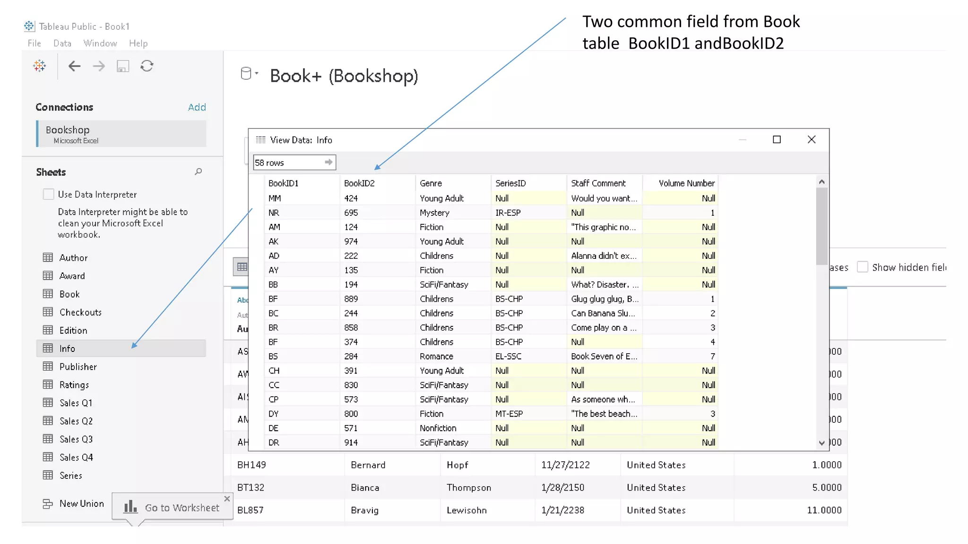Image resolution: width=968 pixels, height=544 pixels.
Task: Click Go to Worksheet button
Action: (172, 508)
